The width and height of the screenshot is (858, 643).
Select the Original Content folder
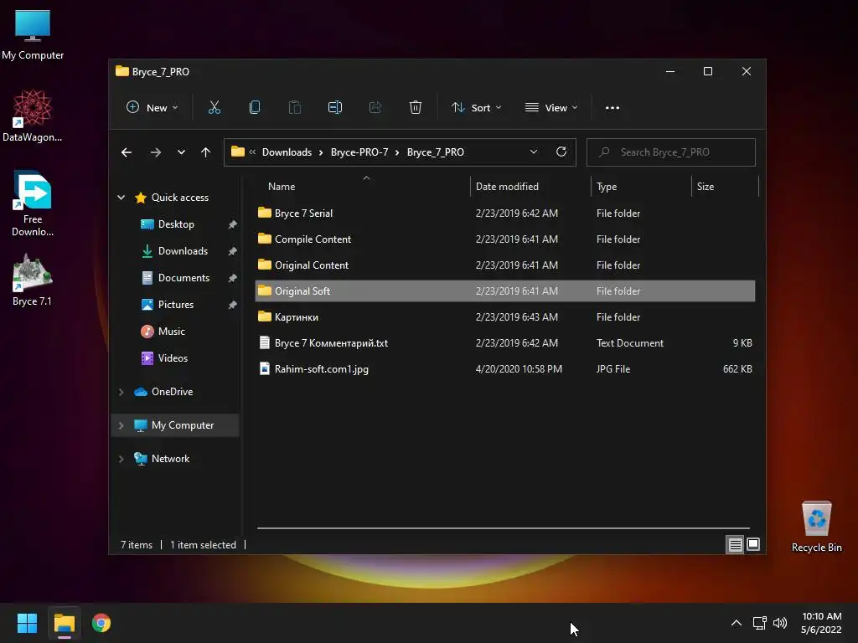pyautogui.click(x=505, y=265)
